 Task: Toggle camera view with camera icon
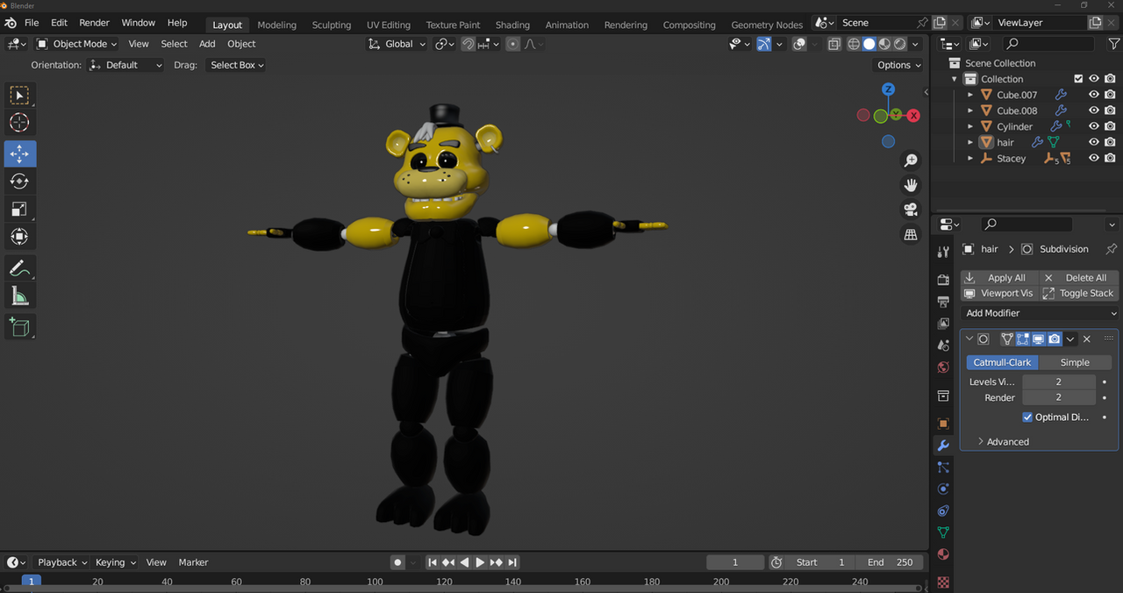(911, 210)
